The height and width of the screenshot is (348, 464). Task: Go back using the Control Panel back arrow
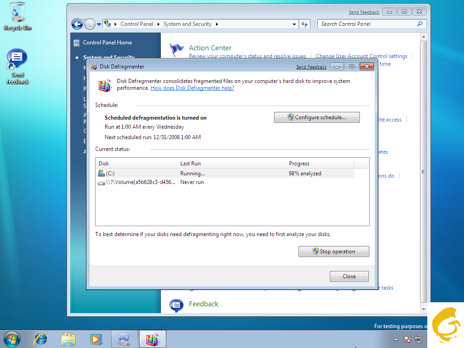coord(77,24)
